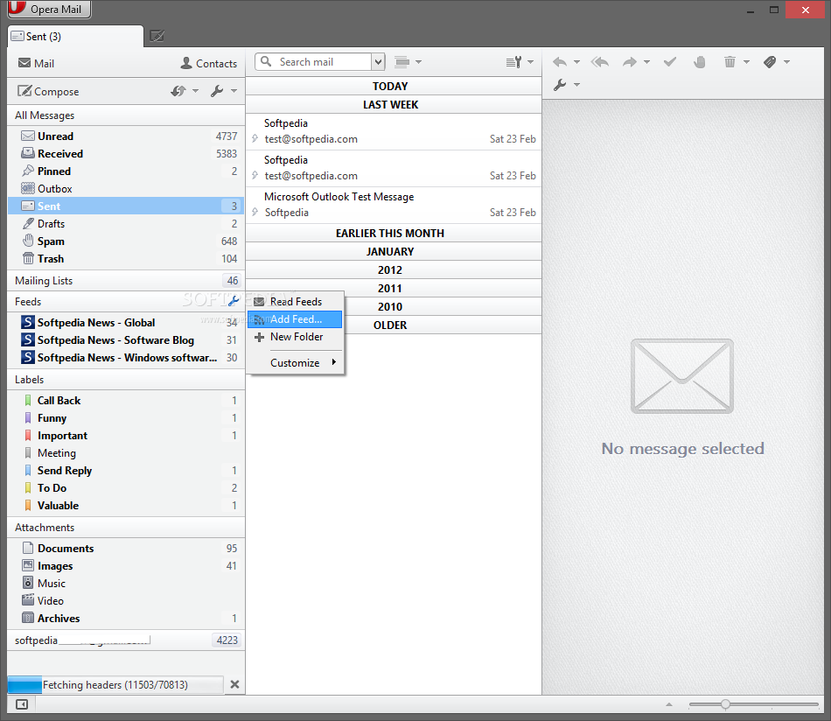
Task: Open the Received folder
Action: pos(126,154)
